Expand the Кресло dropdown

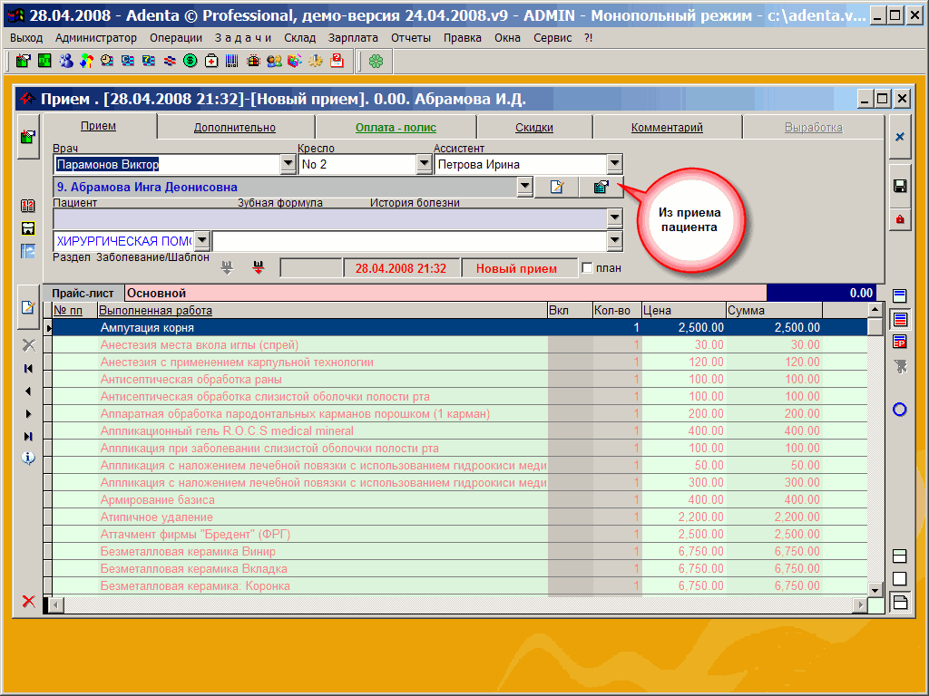coord(424,164)
